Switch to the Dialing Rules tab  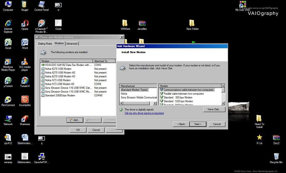(45, 43)
